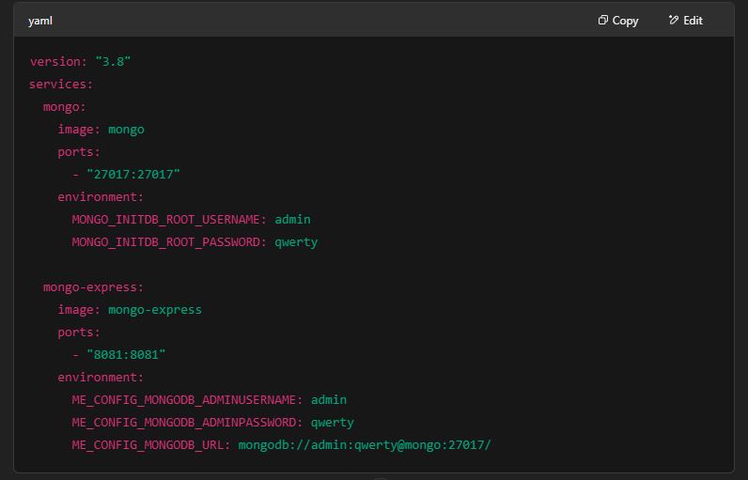Click the ME_CONFIG_MONGODB_URL key
Screen dimensions: 748x480
(x=151, y=444)
